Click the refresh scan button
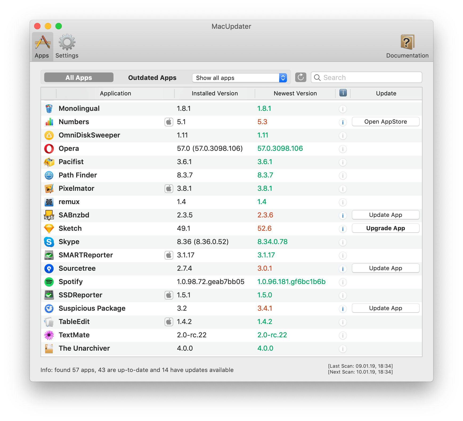Screen dimensions: 463x421 coord(300,77)
